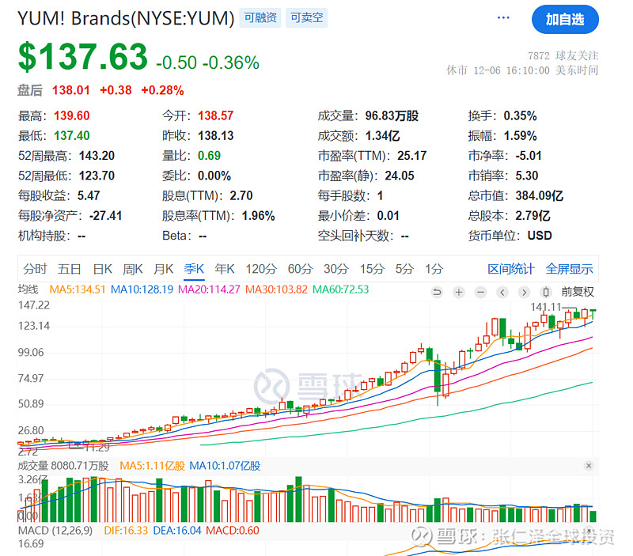Image resolution: width=633 pixels, height=556 pixels.
Task: Zoom out the K-line chart with minus icon
Action: pyautogui.click(x=480, y=292)
